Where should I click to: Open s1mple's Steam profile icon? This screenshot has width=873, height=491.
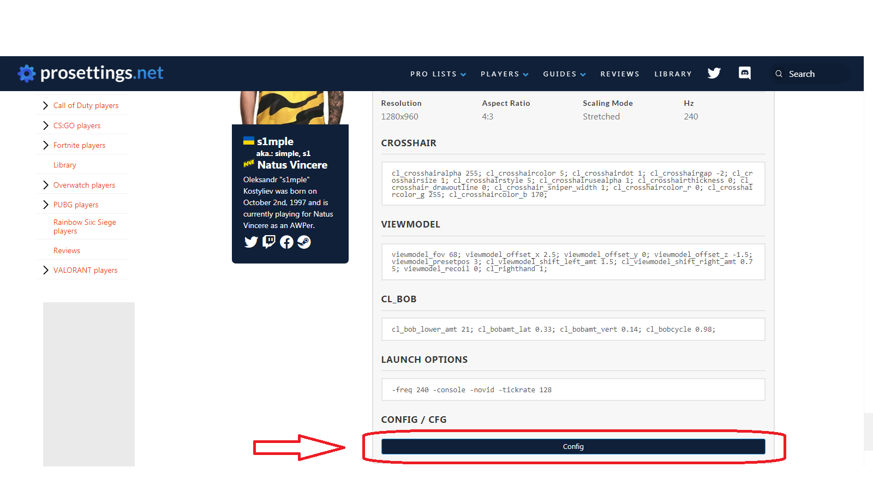tap(304, 242)
